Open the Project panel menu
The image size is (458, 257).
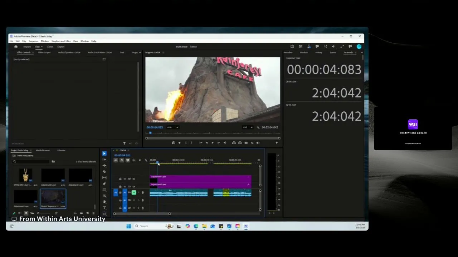point(31,150)
